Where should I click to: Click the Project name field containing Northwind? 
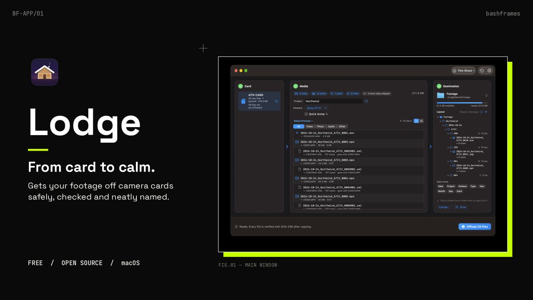pos(333,101)
